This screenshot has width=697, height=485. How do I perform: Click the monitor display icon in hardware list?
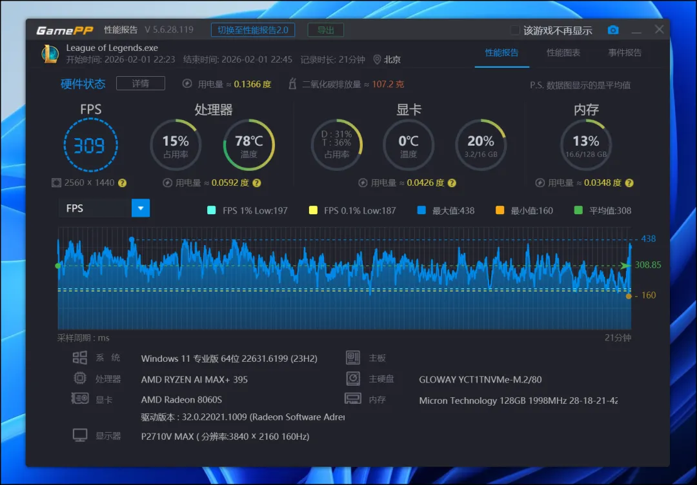[x=80, y=435]
